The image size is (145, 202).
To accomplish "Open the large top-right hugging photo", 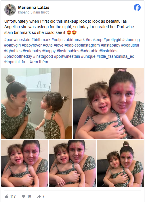I will [x=108, y=103].
